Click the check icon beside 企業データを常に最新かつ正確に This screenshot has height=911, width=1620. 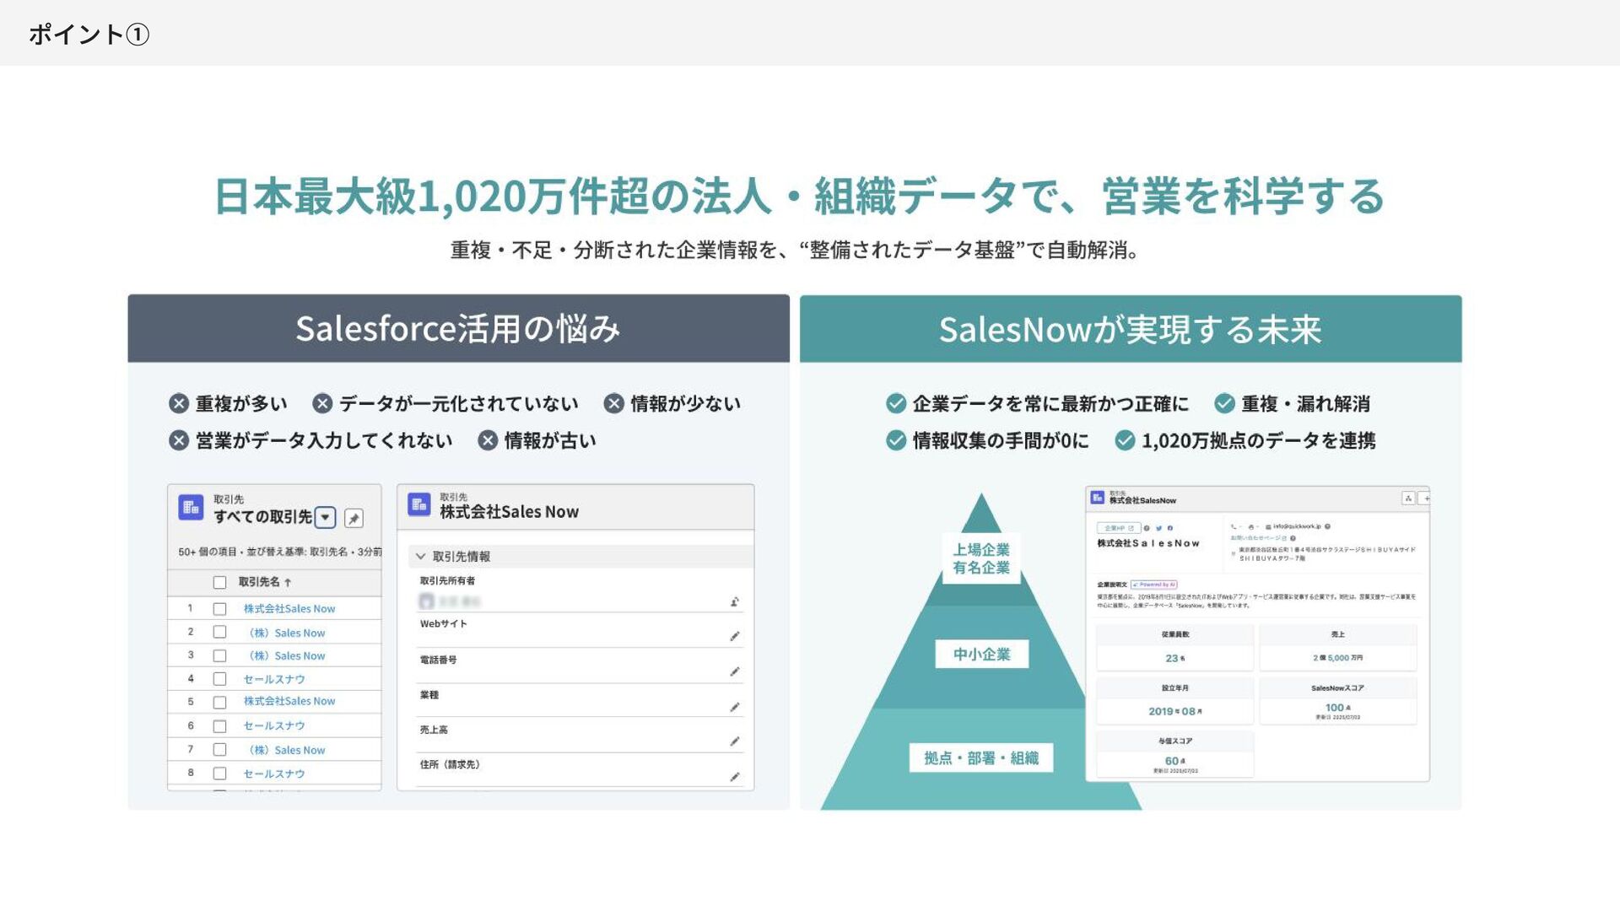coord(896,404)
